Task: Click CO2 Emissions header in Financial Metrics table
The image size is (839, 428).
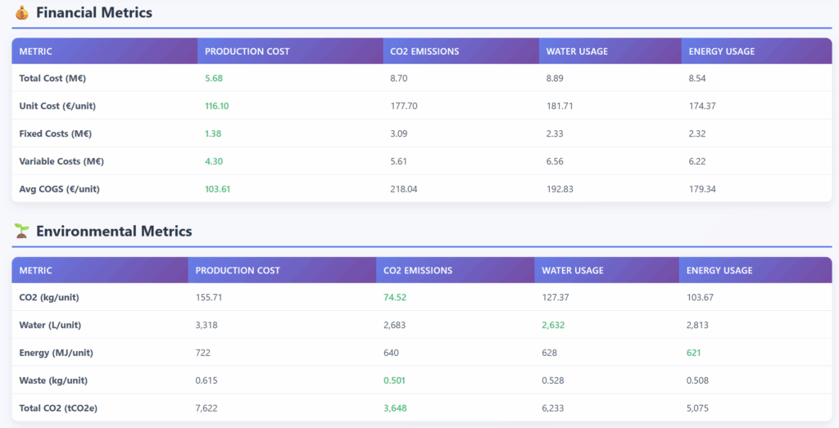Action: pos(424,52)
